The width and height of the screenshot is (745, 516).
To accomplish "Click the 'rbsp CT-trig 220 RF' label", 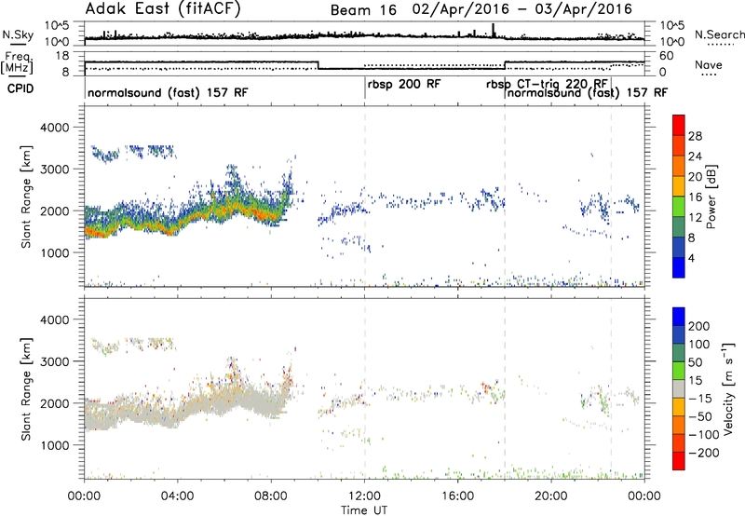I will (547, 84).
